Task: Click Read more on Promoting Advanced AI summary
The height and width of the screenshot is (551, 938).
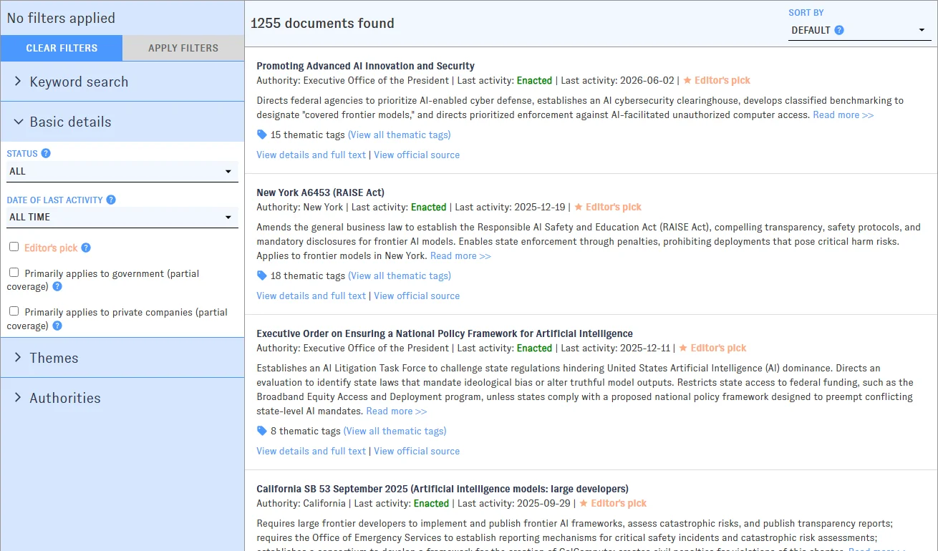Action: tap(843, 114)
